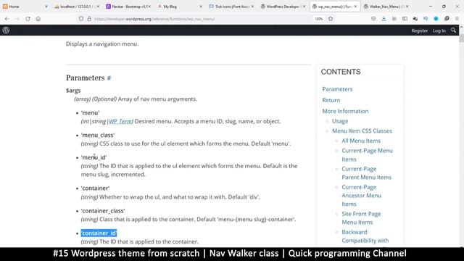This screenshot has width=464, height=261.
Task: Click the WordPress logo in admin bar
Action: pos(6,30)
